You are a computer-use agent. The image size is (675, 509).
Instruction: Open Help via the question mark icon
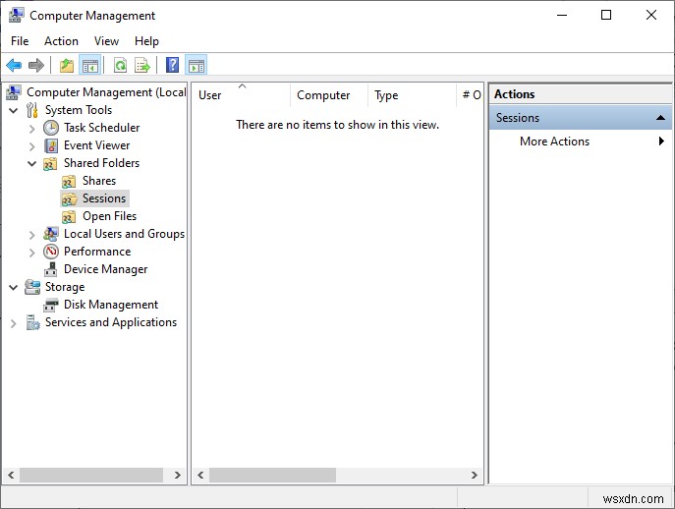point(173,66)
